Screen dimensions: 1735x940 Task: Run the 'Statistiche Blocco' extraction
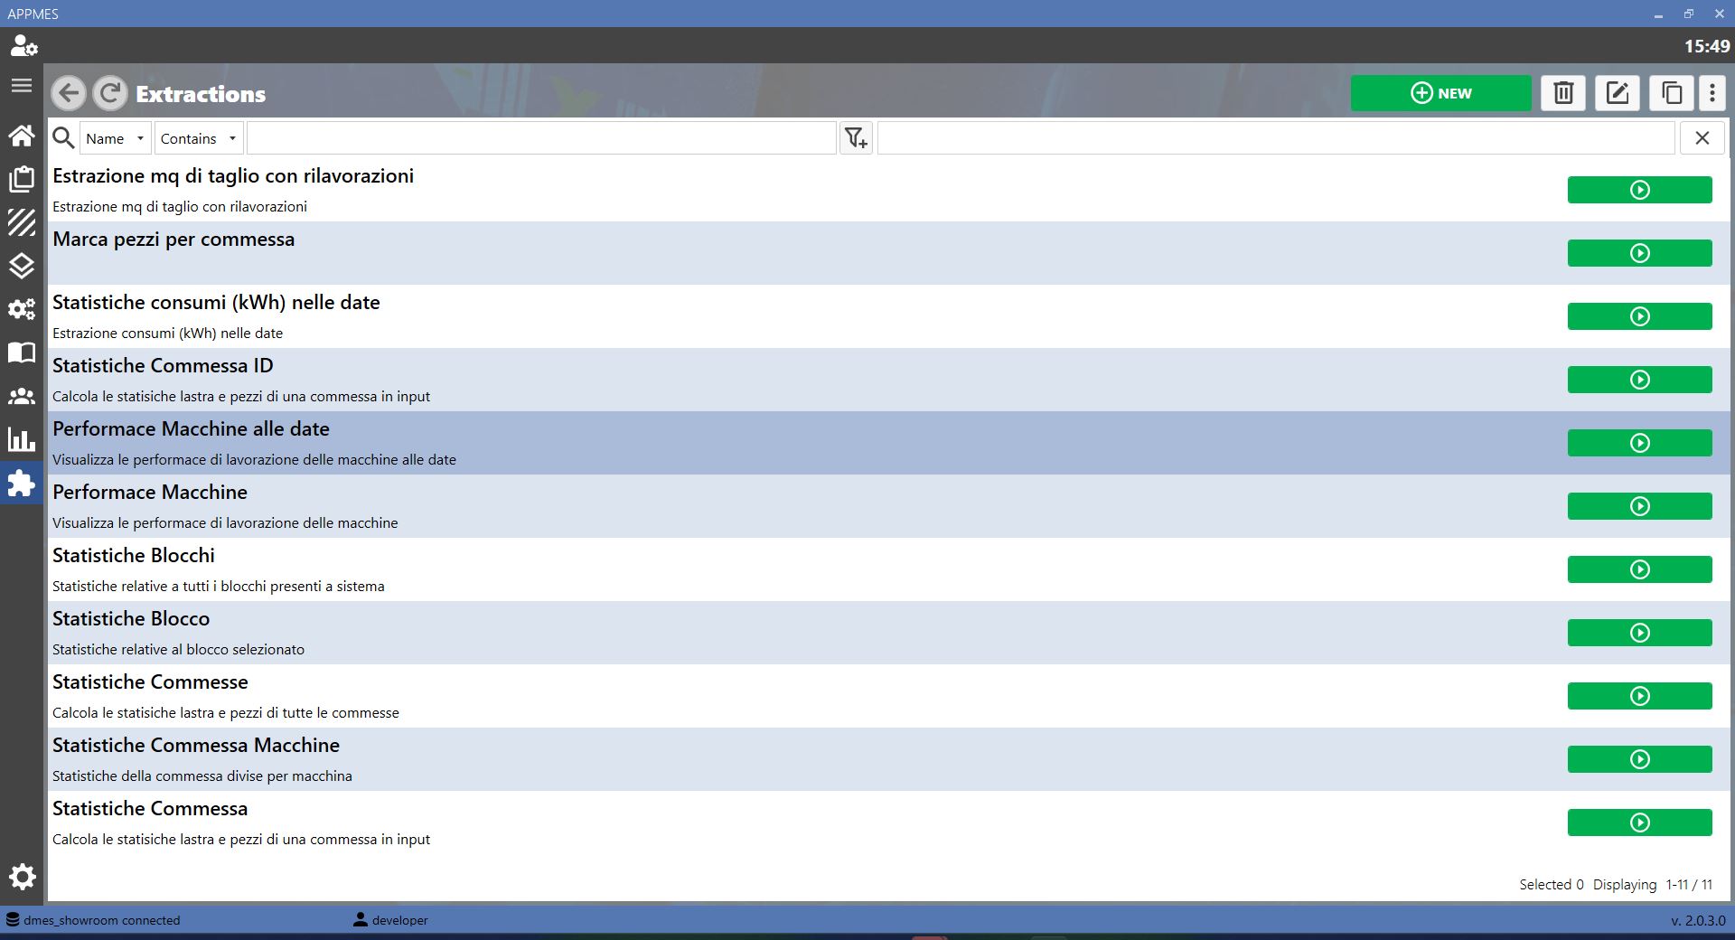[1640, 633]
